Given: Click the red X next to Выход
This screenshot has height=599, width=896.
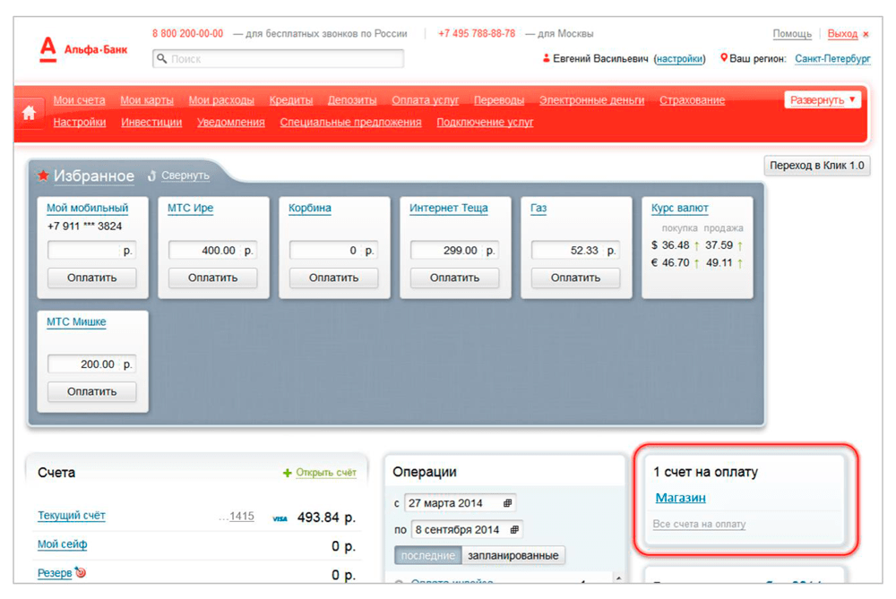Looking at the screenshot, I should pyautogui.click(x=866, y=34).
